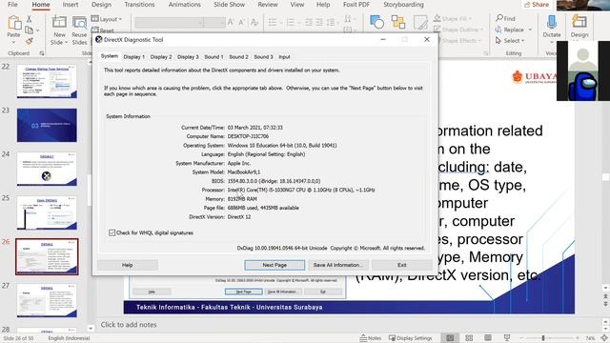Click the Format Painter brush icon

30,41
